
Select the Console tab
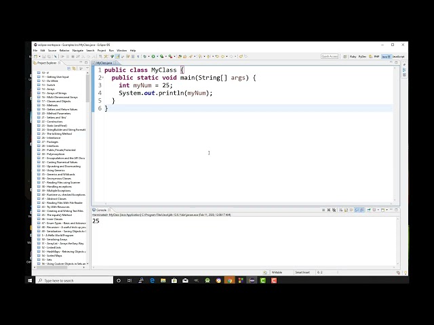click(x=101, y=210)
